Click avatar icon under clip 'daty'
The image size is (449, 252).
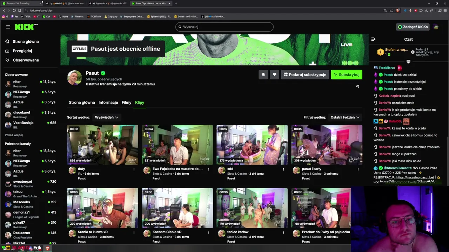72,170
